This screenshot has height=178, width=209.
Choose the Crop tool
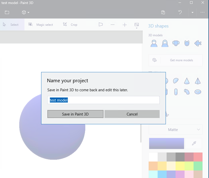pyautogui.click(x=70, y=24)
